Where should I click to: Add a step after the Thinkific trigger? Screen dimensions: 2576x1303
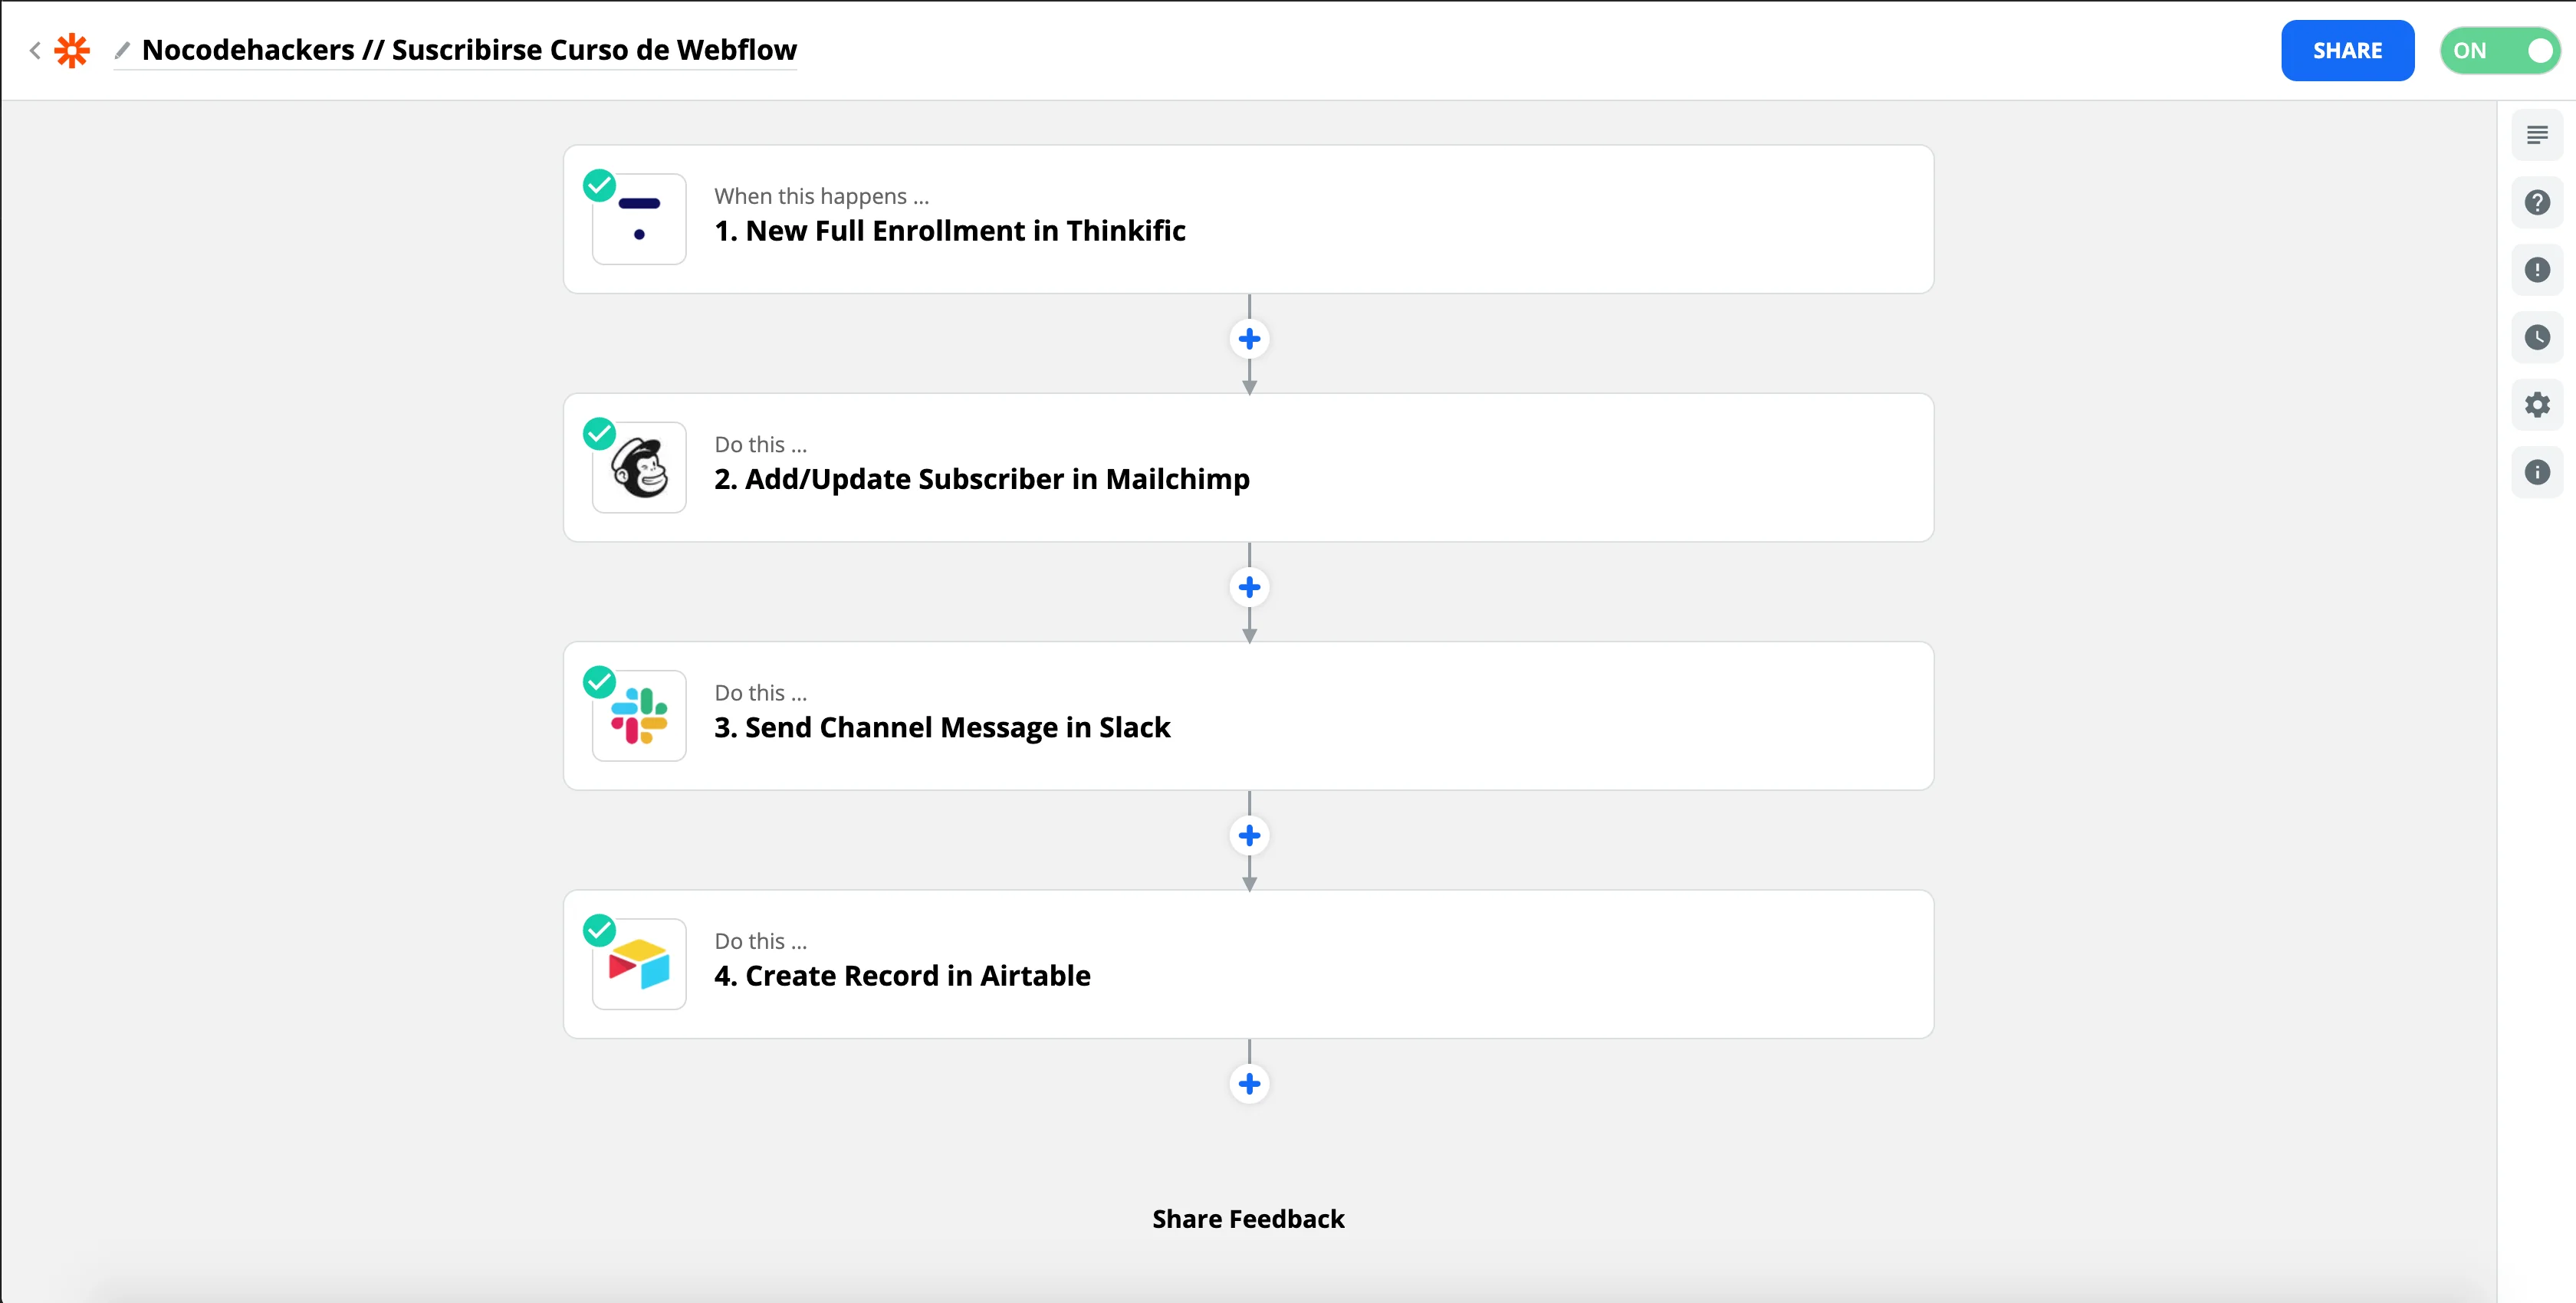click(x=1249, y=339)
